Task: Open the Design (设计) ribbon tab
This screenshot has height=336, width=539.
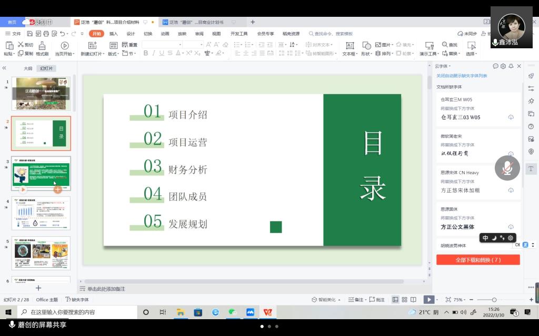Action: tap(131, 34)
